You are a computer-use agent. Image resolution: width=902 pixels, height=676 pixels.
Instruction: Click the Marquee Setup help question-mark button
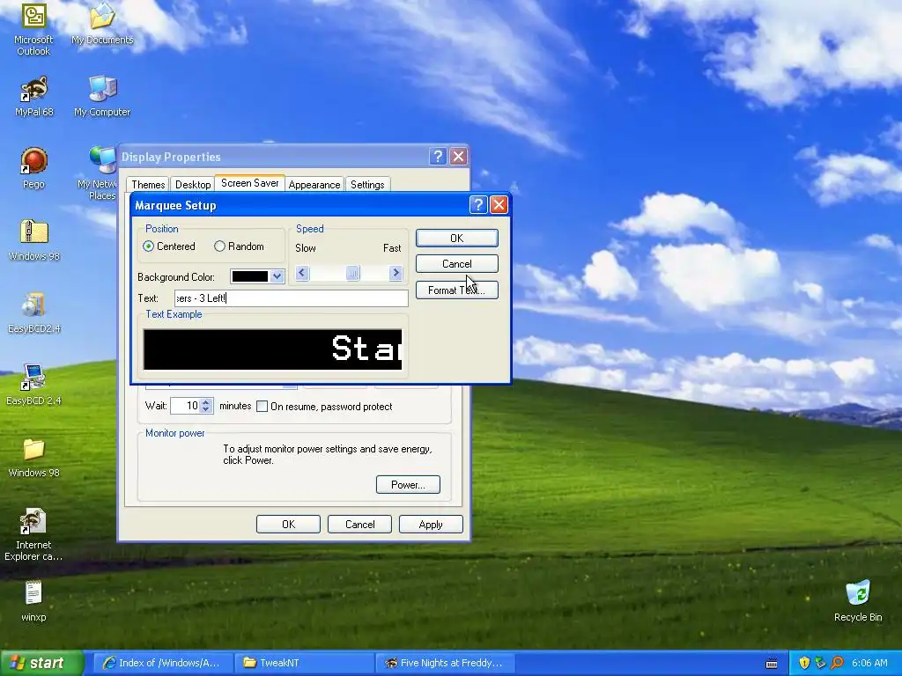tap(478, 204)
